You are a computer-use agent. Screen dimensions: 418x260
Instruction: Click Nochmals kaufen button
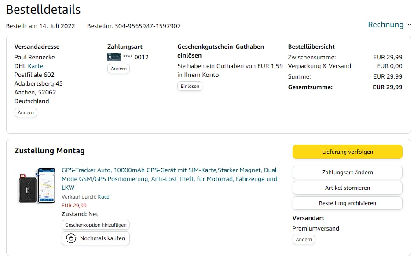pos(95,238)
